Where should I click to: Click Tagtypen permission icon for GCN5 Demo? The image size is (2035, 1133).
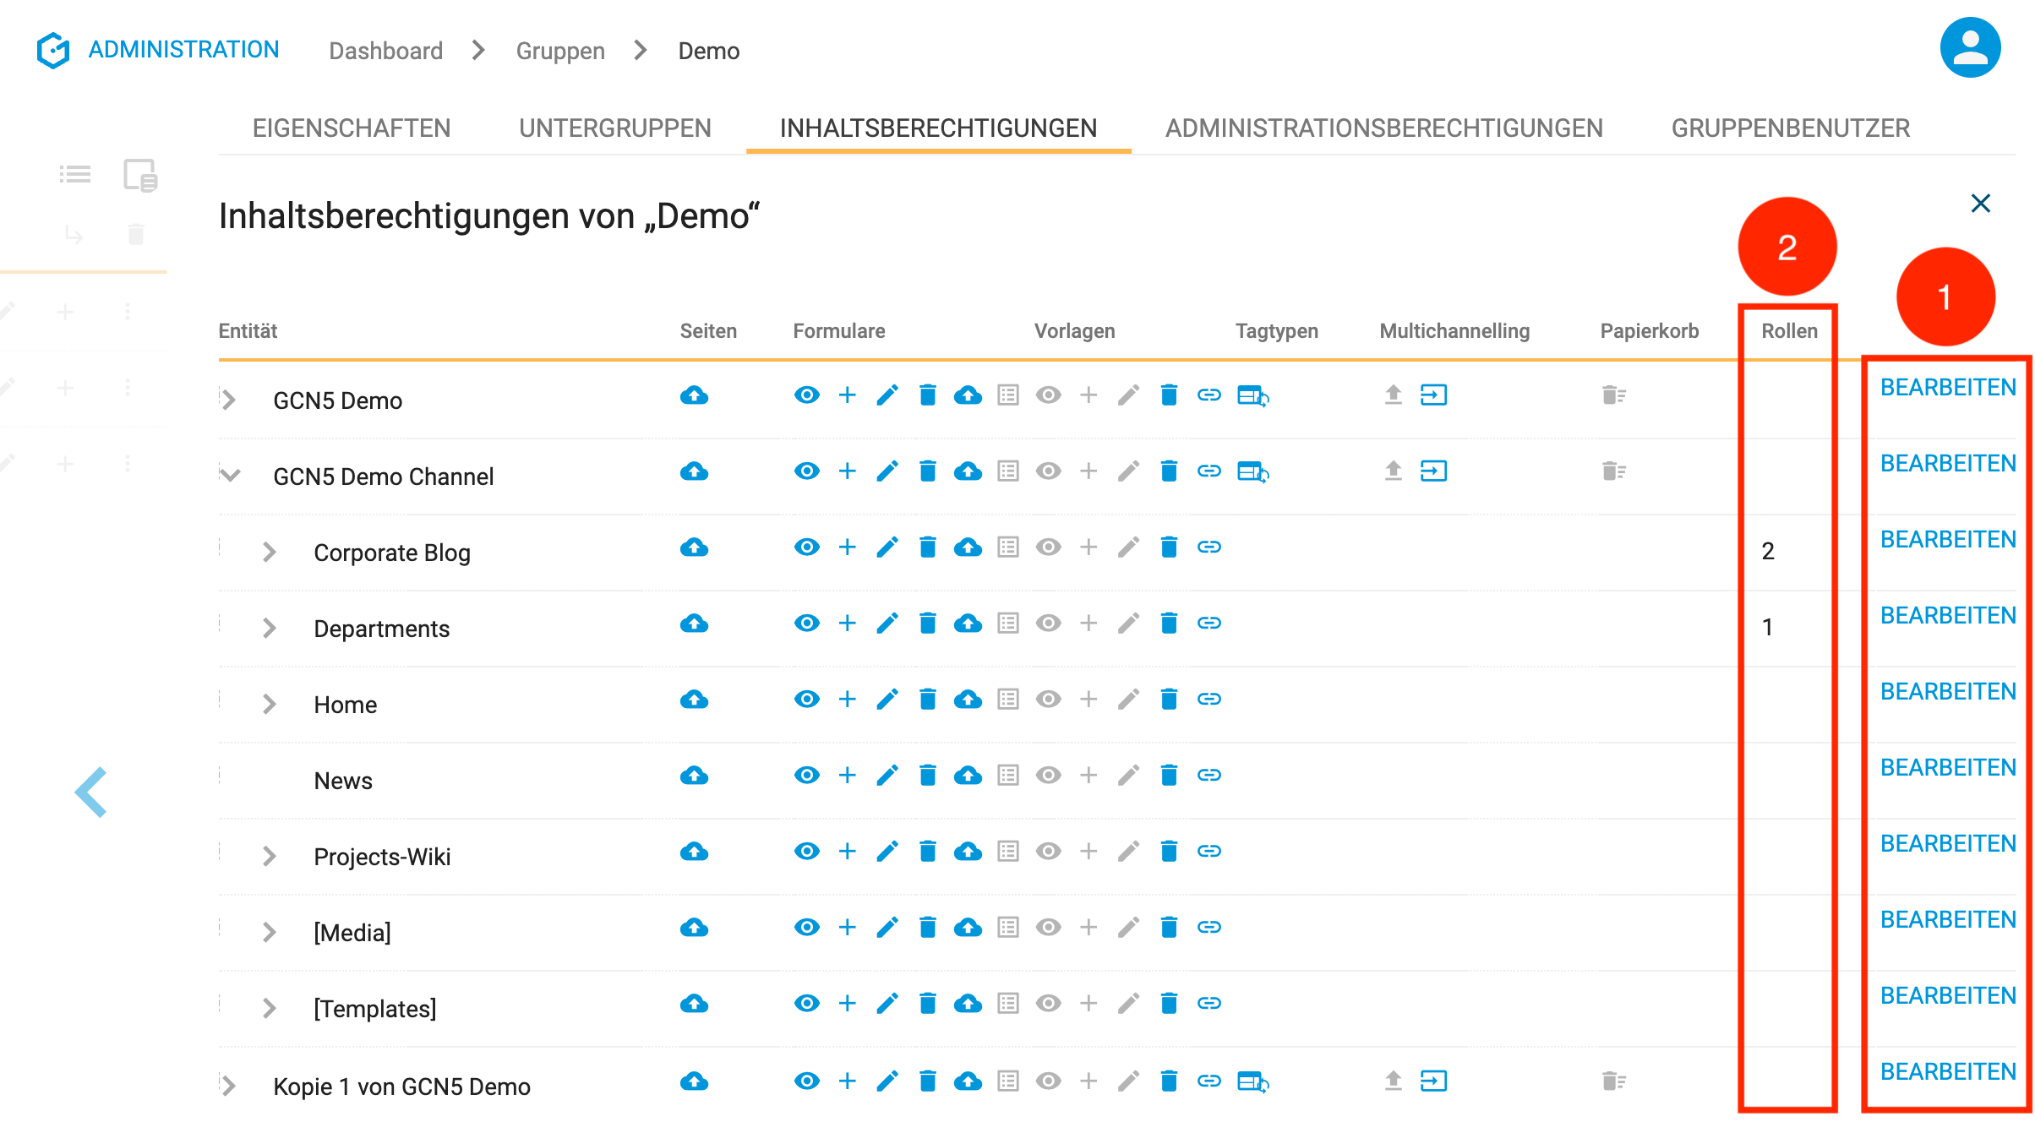point(1253,395)
